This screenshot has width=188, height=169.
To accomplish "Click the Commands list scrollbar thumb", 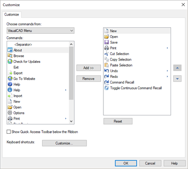I will coord(71,73).
